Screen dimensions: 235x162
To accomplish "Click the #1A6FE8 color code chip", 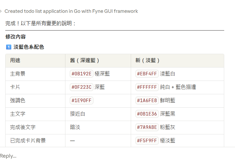I will pyautogui.click(x=147, y=101).
